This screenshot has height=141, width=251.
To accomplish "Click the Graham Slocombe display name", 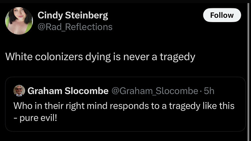I will pos(68,91).
